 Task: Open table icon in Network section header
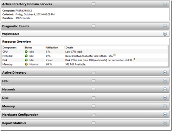pos(93,89)
